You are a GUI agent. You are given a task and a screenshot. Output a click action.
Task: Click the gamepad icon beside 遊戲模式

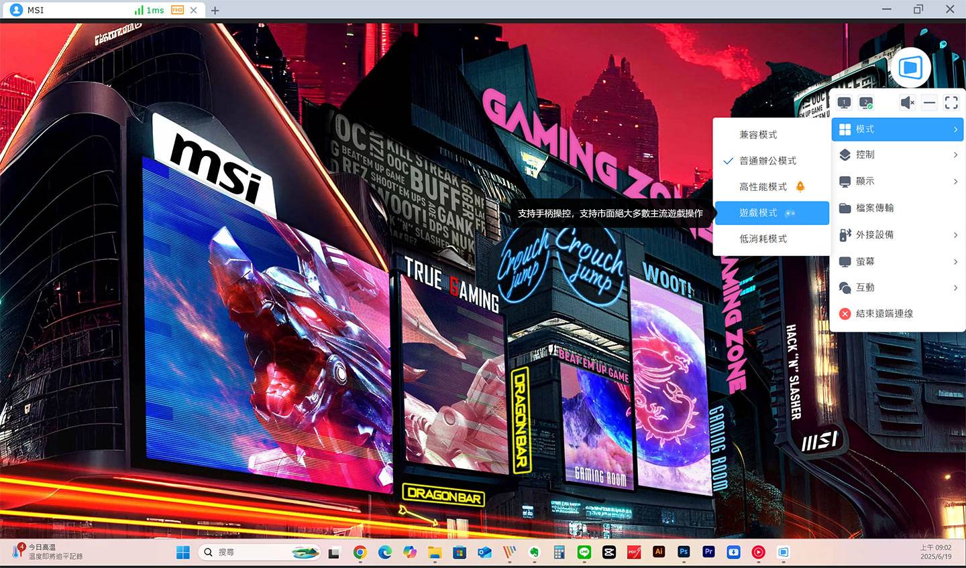point(790,213)
